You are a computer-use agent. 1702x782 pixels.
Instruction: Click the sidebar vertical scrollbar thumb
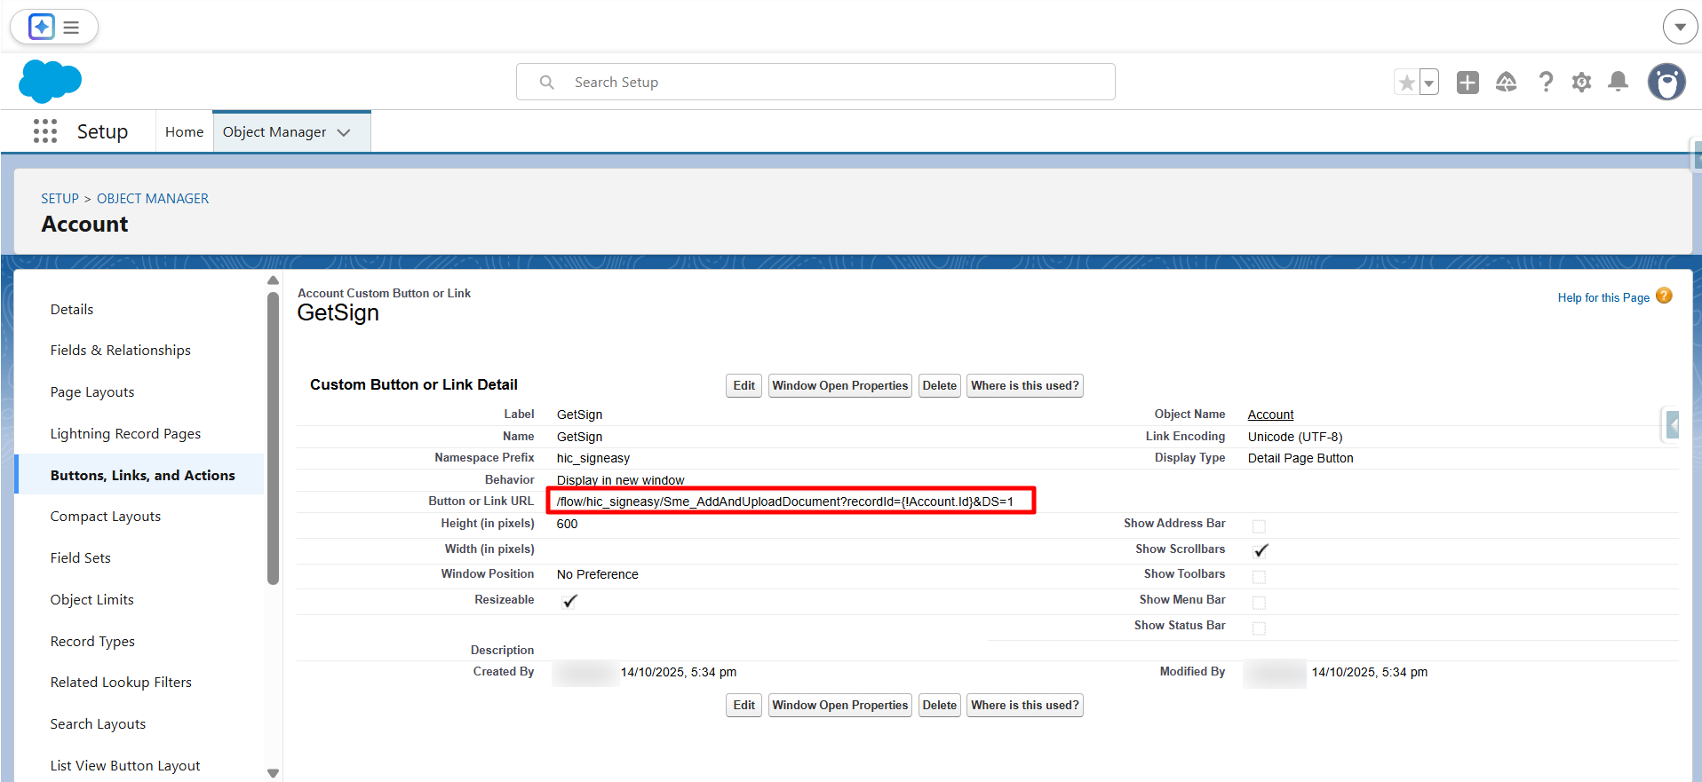point(273,438)
